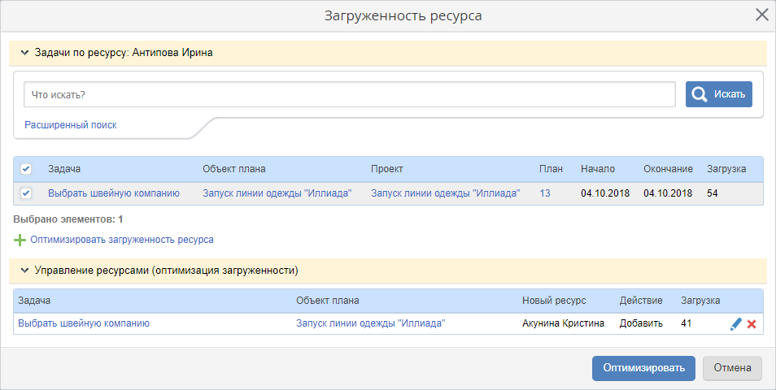Click the pencil edit icon for Акунина Кристина
776x390 pixels.
(735, 323)
